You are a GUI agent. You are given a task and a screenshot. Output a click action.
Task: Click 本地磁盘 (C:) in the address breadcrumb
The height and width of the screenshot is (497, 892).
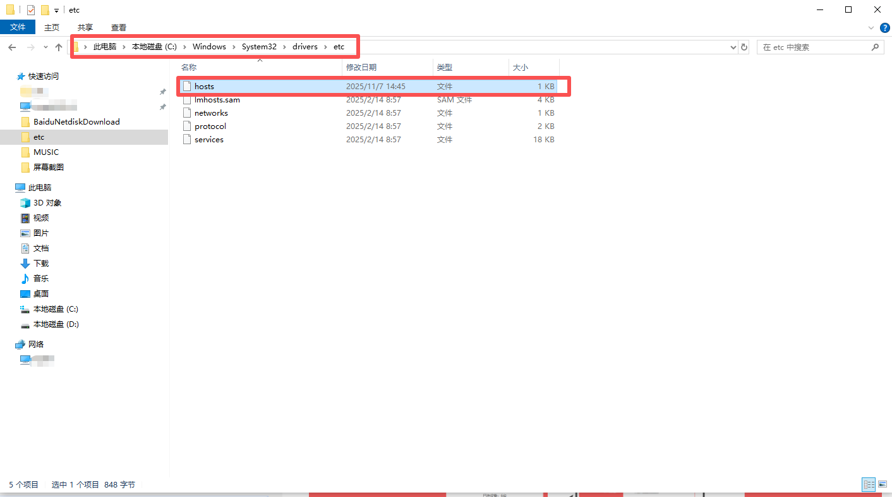[154, 47]
